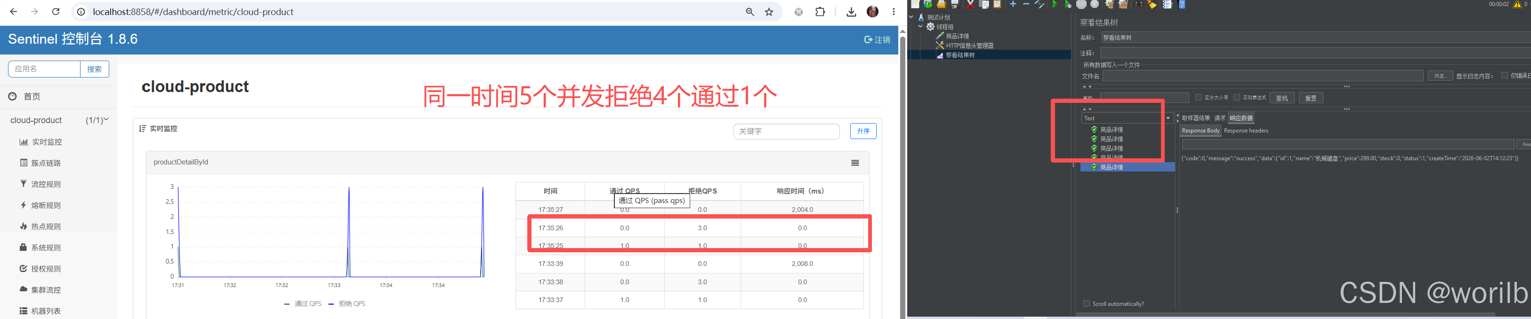Click the 关键字 filter field

[786, 131]
